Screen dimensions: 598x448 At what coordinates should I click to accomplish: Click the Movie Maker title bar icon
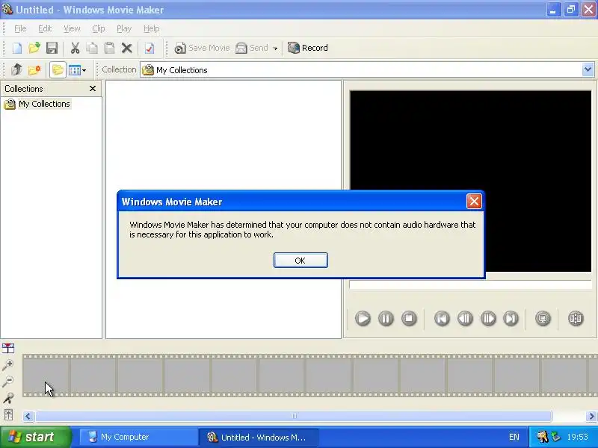pos(7,9)
